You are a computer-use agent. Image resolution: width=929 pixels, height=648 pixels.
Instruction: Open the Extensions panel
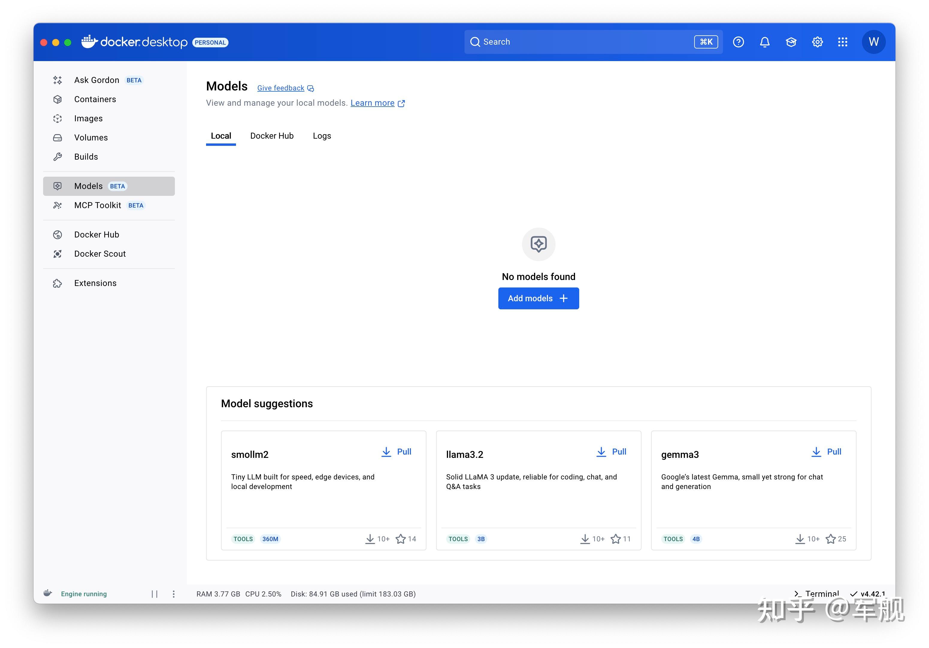pyautogui.click(x=95, y=283)
